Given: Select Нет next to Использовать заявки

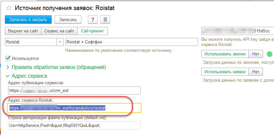Looking at the screenshot, I should point(256,72).
